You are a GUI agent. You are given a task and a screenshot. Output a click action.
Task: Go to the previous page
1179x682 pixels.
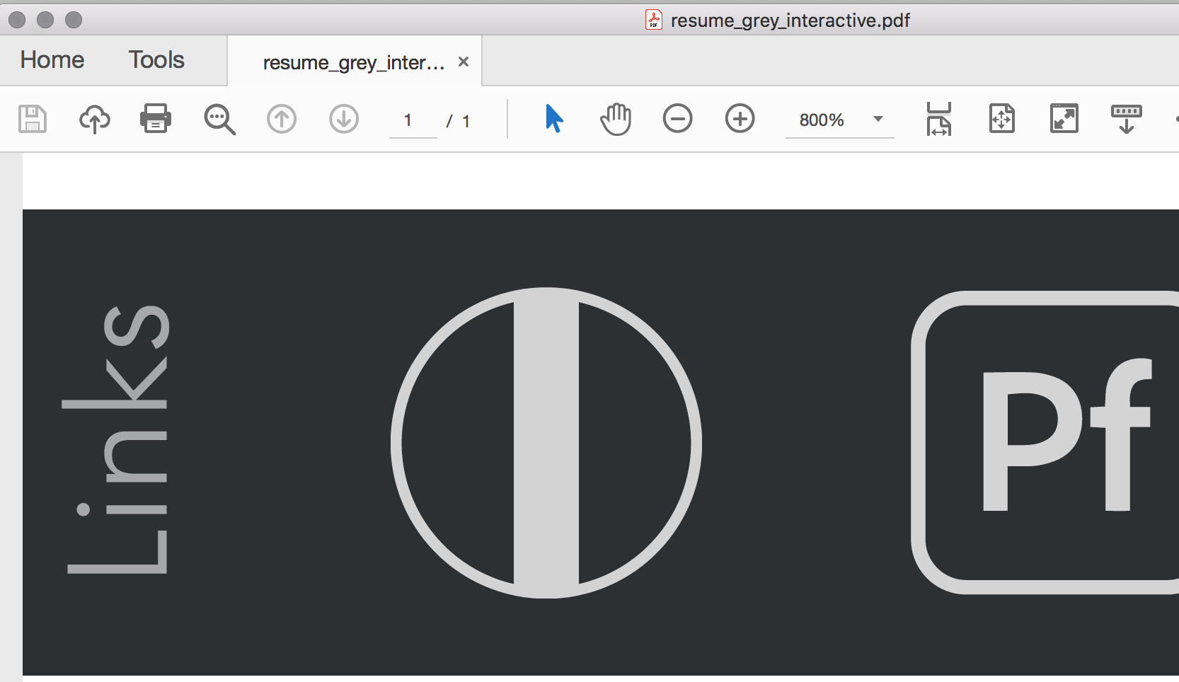click(x=281, y=119)
